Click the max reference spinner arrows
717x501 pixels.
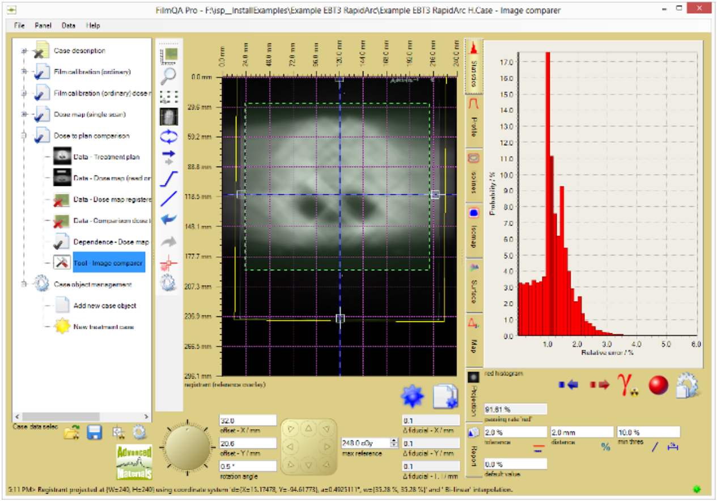(x=393, y=443)
